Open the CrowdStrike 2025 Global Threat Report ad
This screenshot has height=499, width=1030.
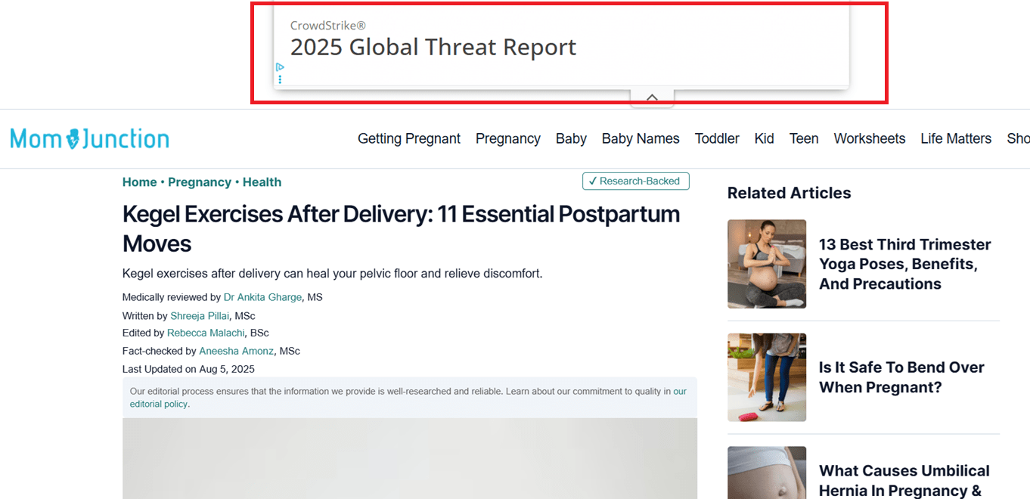click(433, 47)
